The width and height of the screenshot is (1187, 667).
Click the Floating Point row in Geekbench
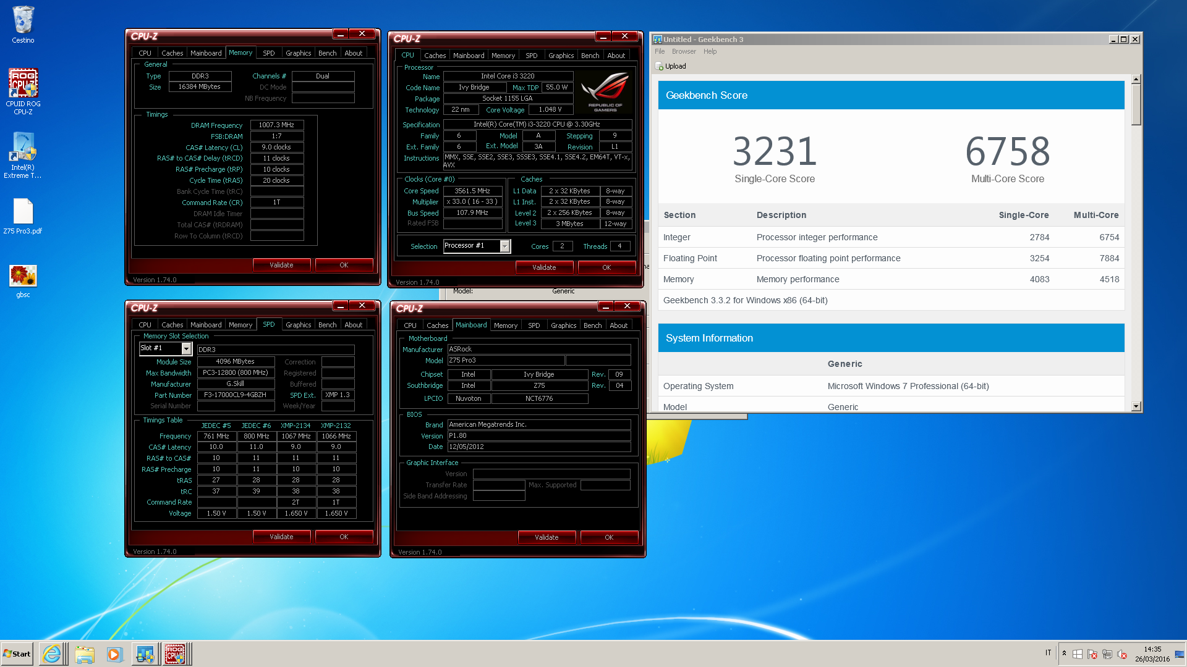point(891,258)
